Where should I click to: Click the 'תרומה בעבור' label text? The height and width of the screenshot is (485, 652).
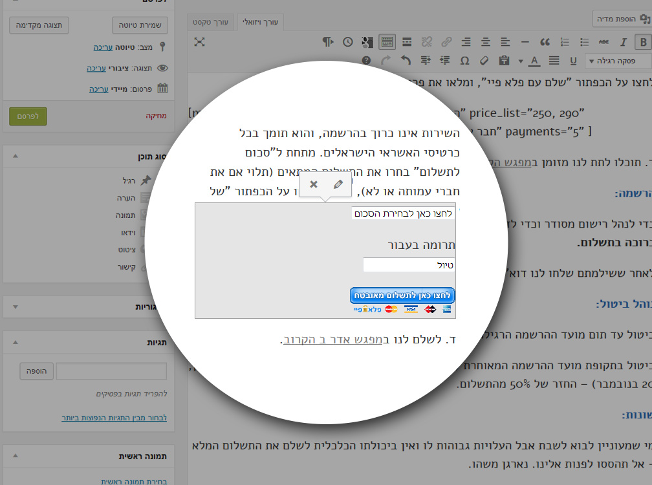[422, 245]
